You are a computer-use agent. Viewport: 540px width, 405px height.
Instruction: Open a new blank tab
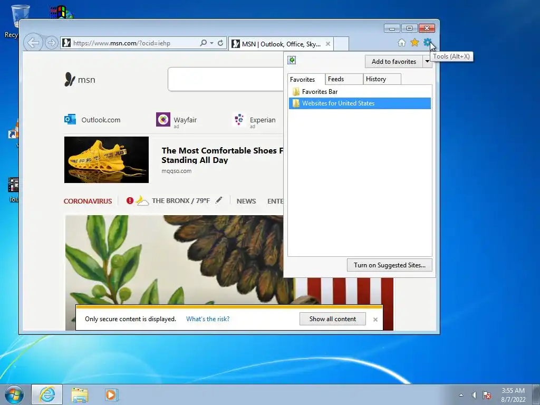coord(341,44)
